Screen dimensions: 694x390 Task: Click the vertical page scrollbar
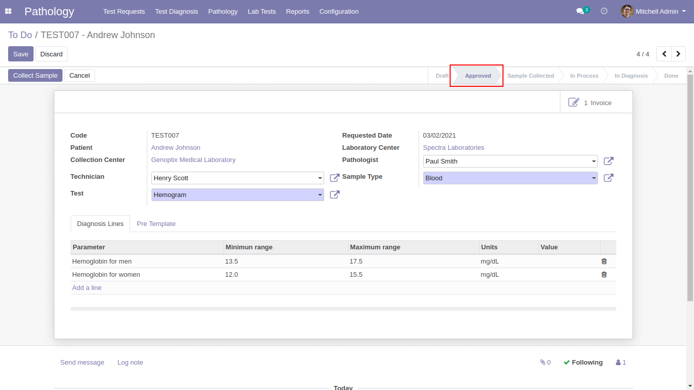click(690, 188)
